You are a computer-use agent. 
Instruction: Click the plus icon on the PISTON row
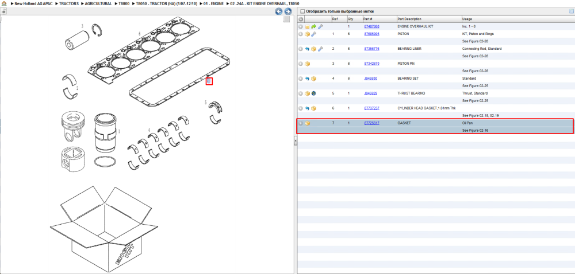pyautogui.click(x=301, y=34)
